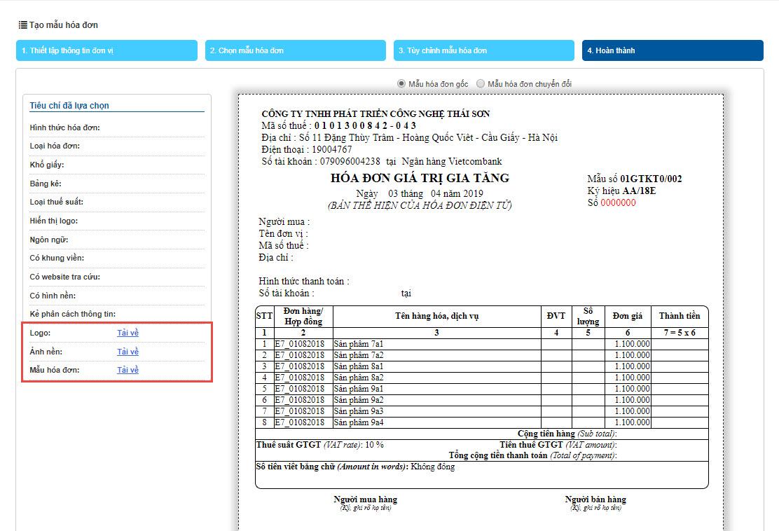The width and height of the screenshot is (779, 531).
Task: Go to step 1 Thiết lập thông tin đơn vị
Action: 106,50
